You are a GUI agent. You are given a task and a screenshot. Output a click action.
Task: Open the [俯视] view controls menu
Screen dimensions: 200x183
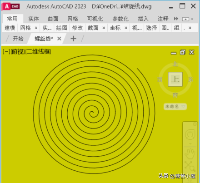(x=18, y=52)
